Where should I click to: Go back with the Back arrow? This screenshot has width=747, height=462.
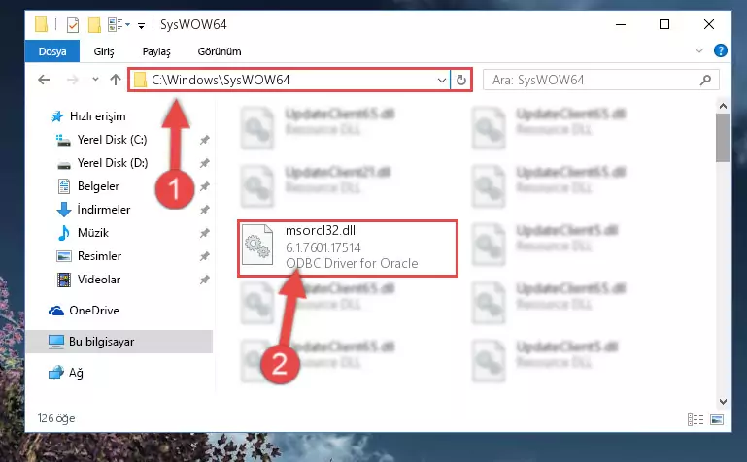(x=44, y=80)
